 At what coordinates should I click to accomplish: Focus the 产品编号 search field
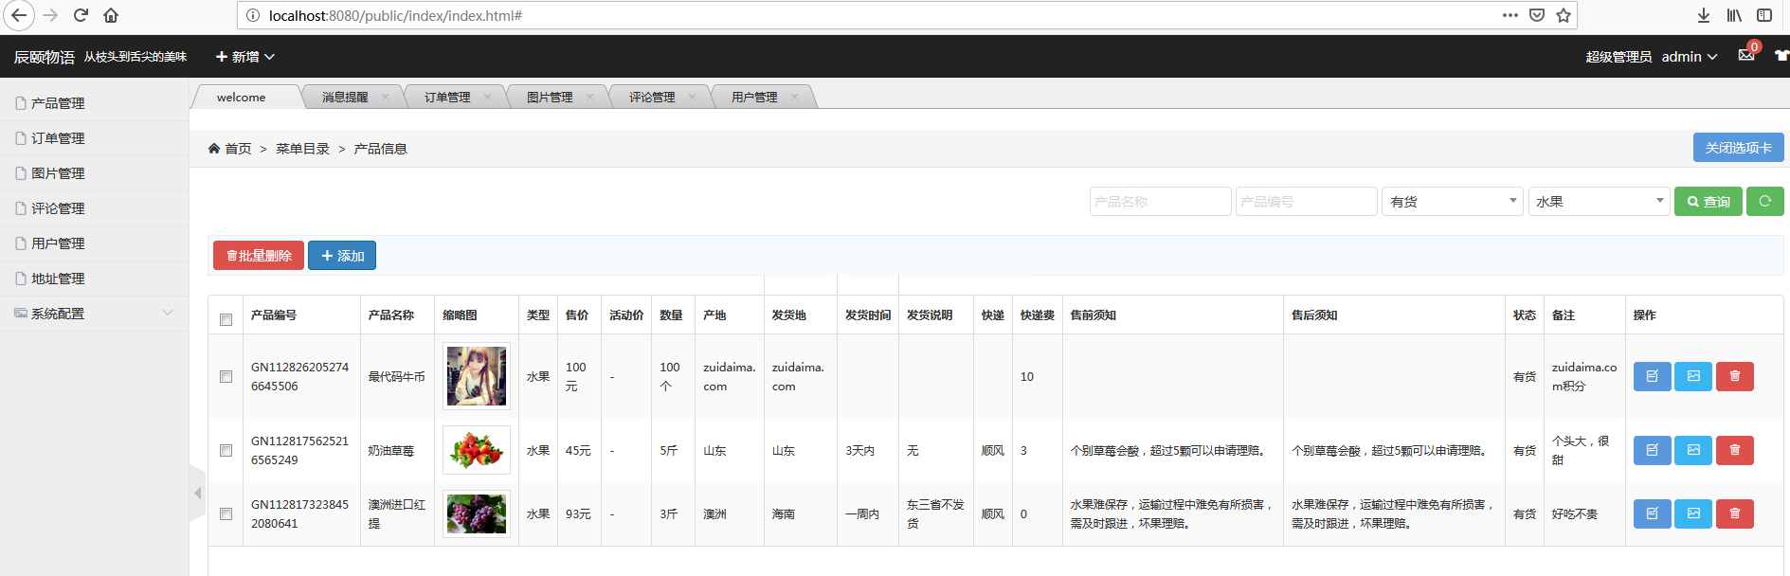[1307, 201]
